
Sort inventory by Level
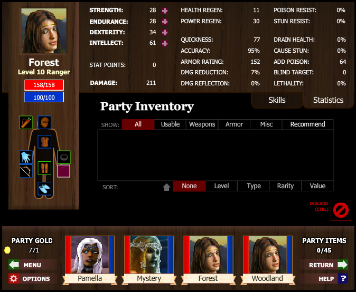tap(221, 186)
